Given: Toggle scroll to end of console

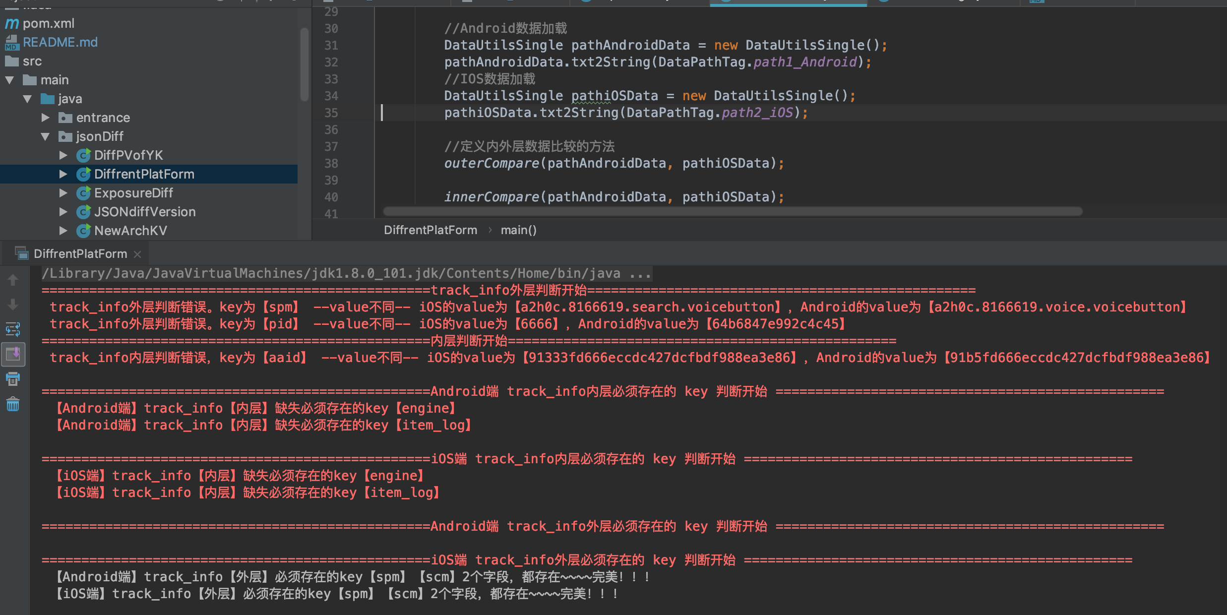Looking at the screenshot, I should (x=13, y=354).
